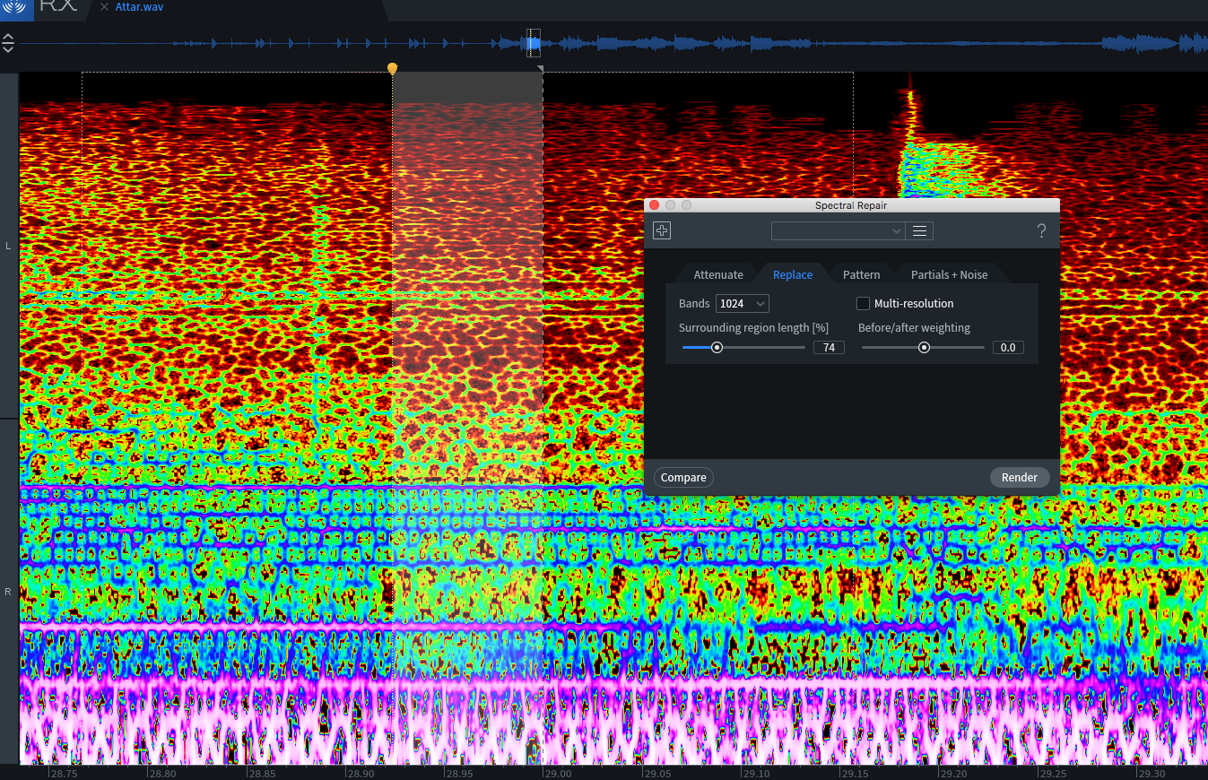
Task: Open Spectral Repair help question mark
Action: [x=1041, y=231]
